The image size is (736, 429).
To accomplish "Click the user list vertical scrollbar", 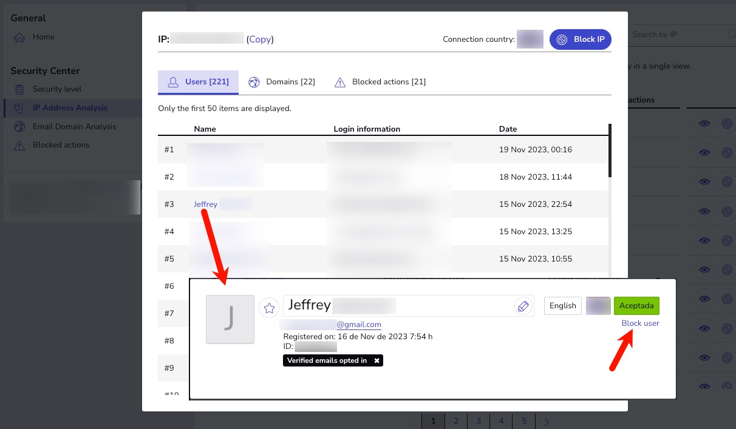I will coord(610,150).
